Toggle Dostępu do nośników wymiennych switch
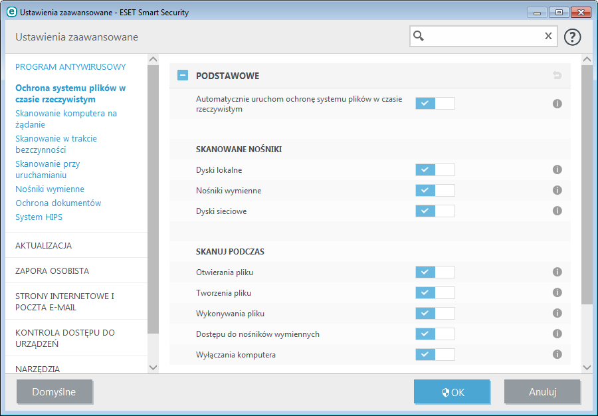The height and width of the screenshot is (416, 598). pos(435,334)
